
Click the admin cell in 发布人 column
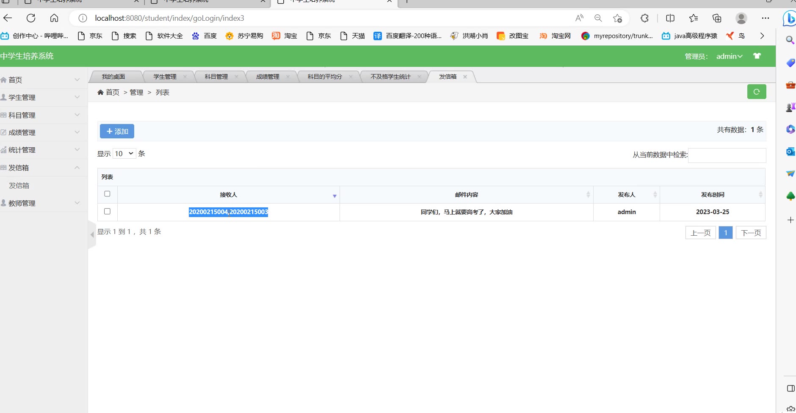[x=627, y=212]
